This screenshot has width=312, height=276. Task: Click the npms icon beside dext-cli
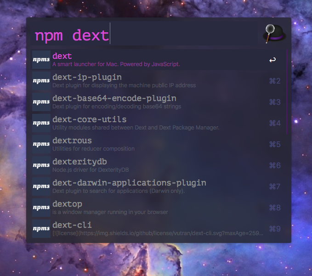(41, 229)
